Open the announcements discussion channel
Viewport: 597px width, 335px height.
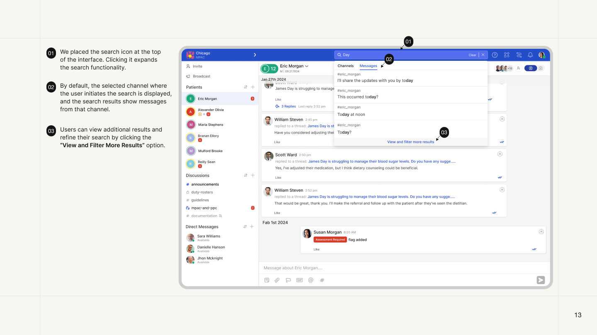(x=205, y=184)
